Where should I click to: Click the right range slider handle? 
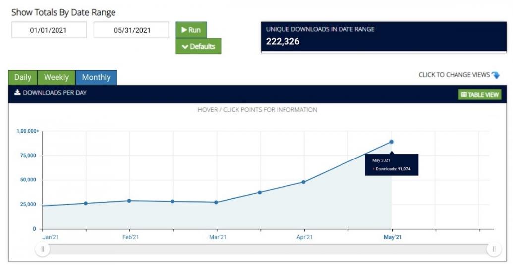click(x=494, y=249)
